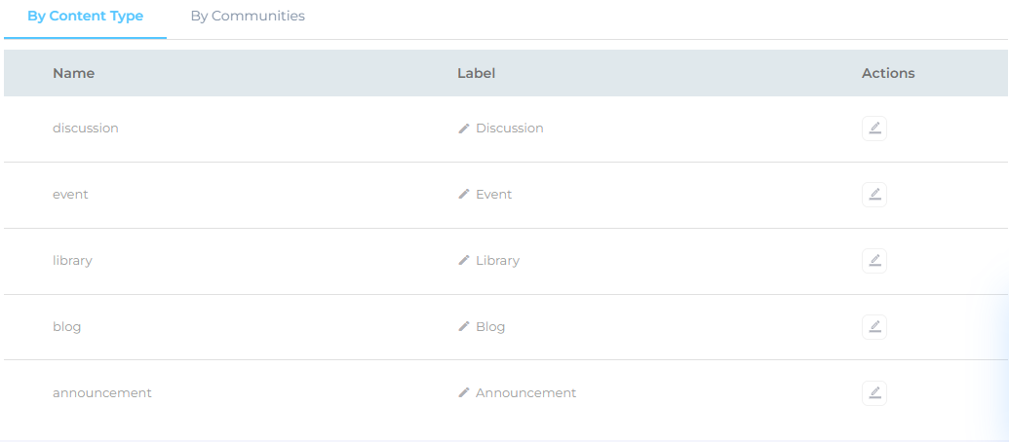Select the discussion name cell

pyautogui.click(x=86, y=129)
